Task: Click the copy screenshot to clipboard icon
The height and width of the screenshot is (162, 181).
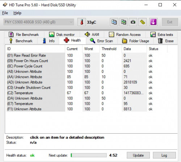Action: [123, 22]
